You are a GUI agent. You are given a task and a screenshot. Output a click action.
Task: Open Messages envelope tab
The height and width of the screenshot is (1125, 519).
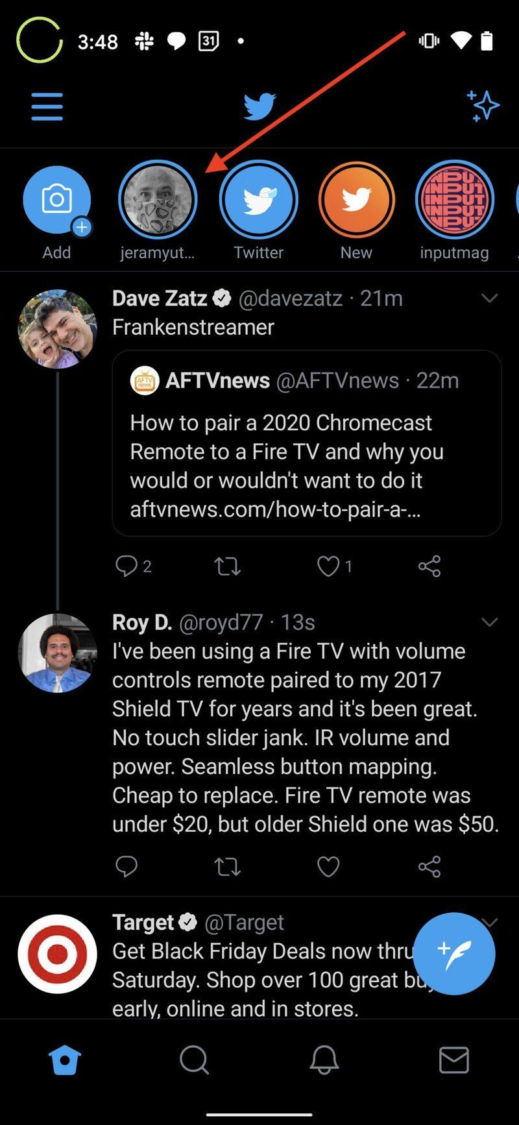[x=453, y=1060]
